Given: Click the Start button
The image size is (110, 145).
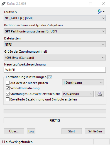Looking at the screenshot, I should pyautogui.click(x=72, y=131).
